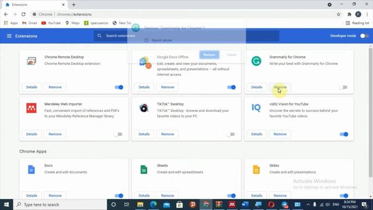Open Details for Mendeley Web Importer
This screenshot has height=210, width=373.
coord(31,134)
